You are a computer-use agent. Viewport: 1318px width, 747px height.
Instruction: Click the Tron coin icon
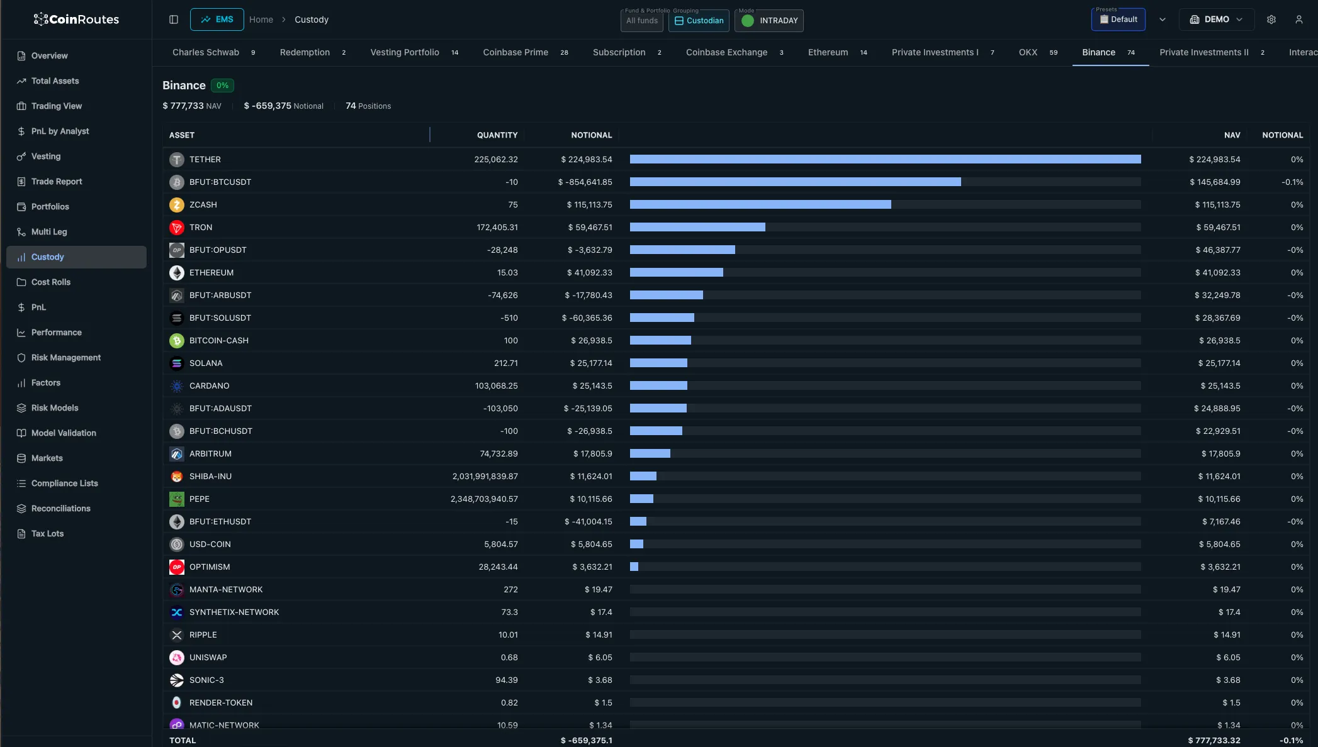coord(177,228)
